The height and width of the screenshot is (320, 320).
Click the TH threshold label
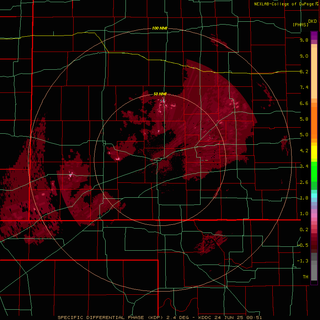[x=305, y=277]
